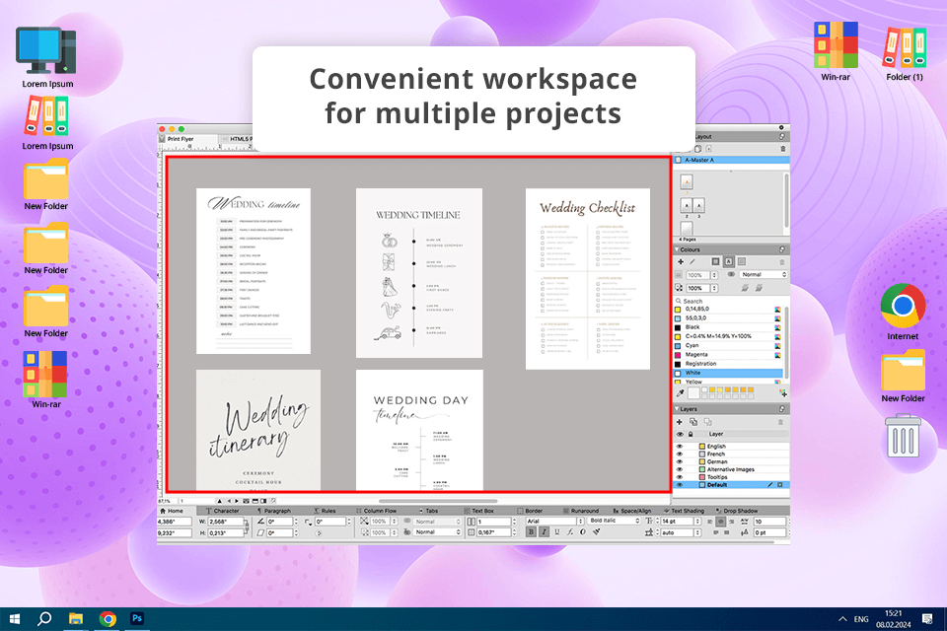The image size is (947, 631).
Task: Hide the German layer
Action: point(680,461)
